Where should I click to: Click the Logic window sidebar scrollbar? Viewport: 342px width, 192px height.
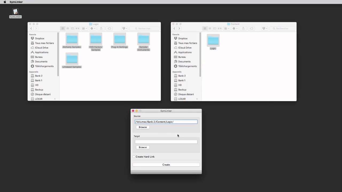click(58, 55)
